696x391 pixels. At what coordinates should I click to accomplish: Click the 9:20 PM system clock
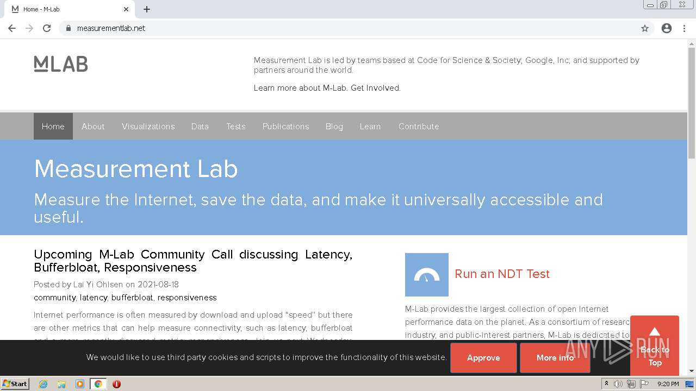tap(668, 384)
